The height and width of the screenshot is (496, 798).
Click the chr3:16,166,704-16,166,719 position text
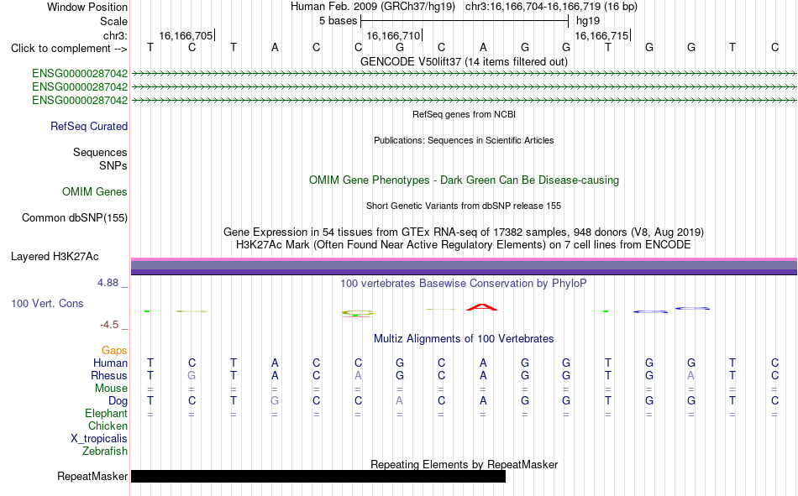click(x=551, y=7)
